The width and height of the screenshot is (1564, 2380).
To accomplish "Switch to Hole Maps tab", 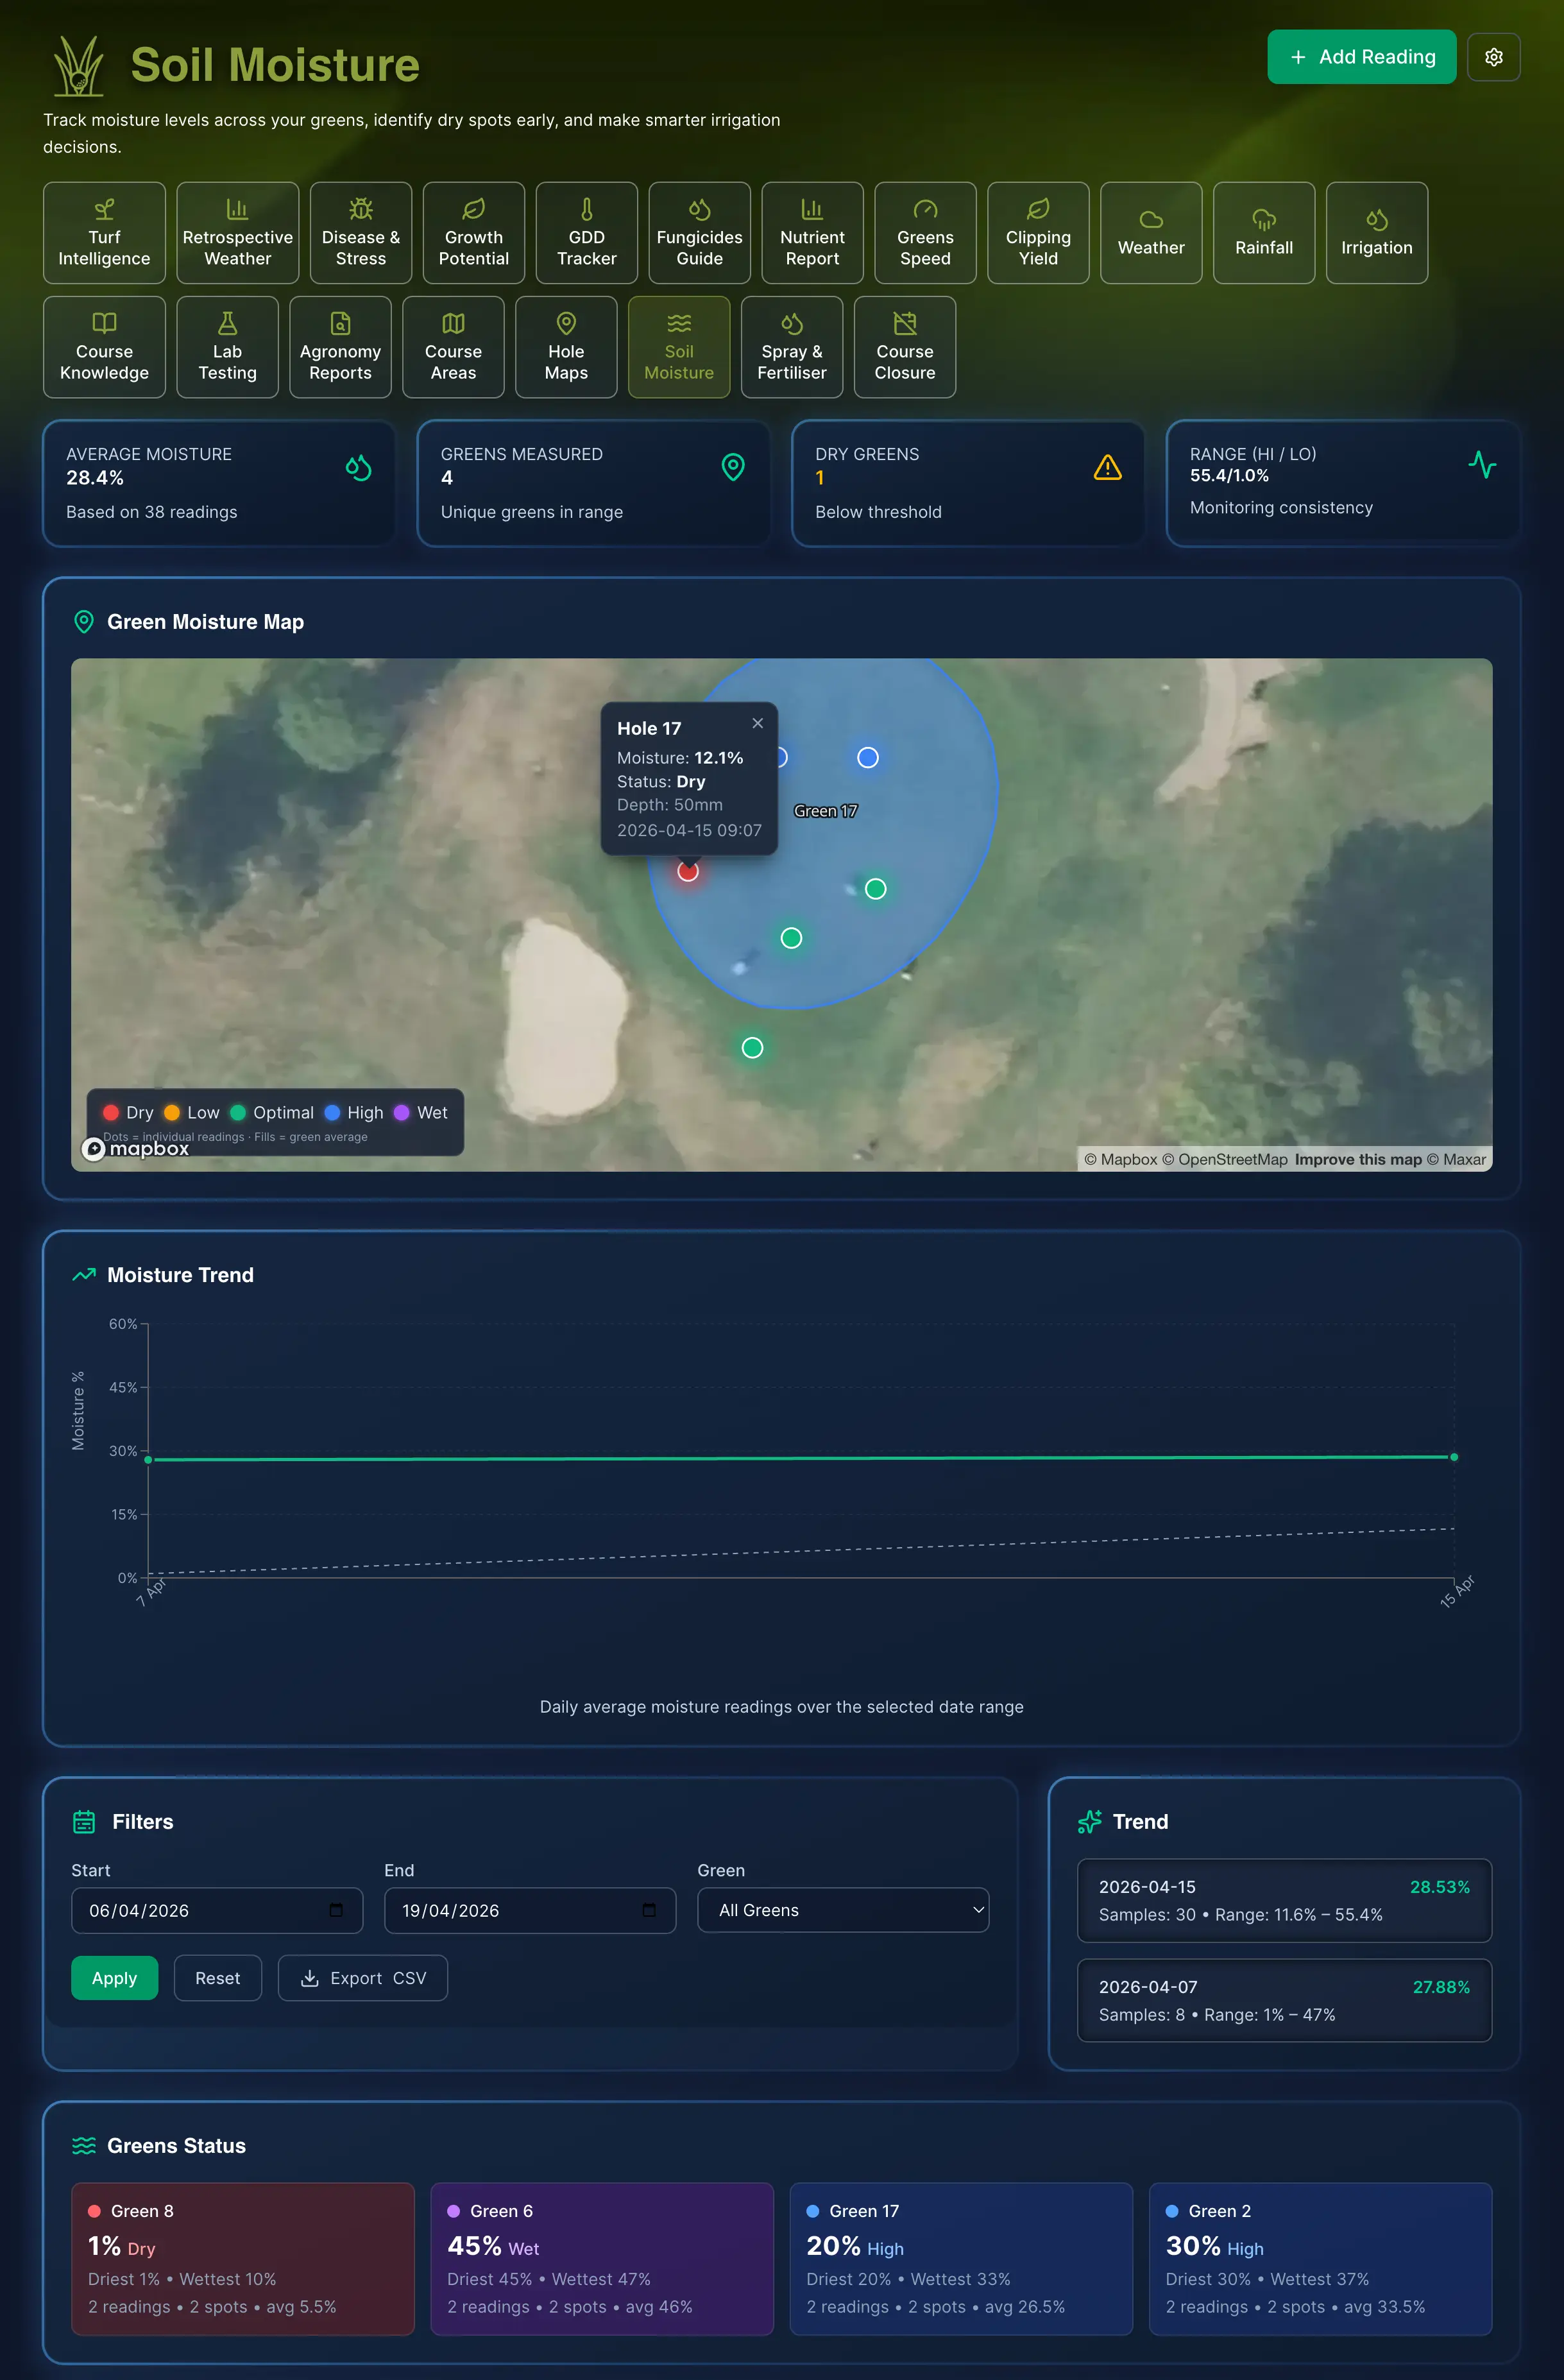I will coord(567,347).
